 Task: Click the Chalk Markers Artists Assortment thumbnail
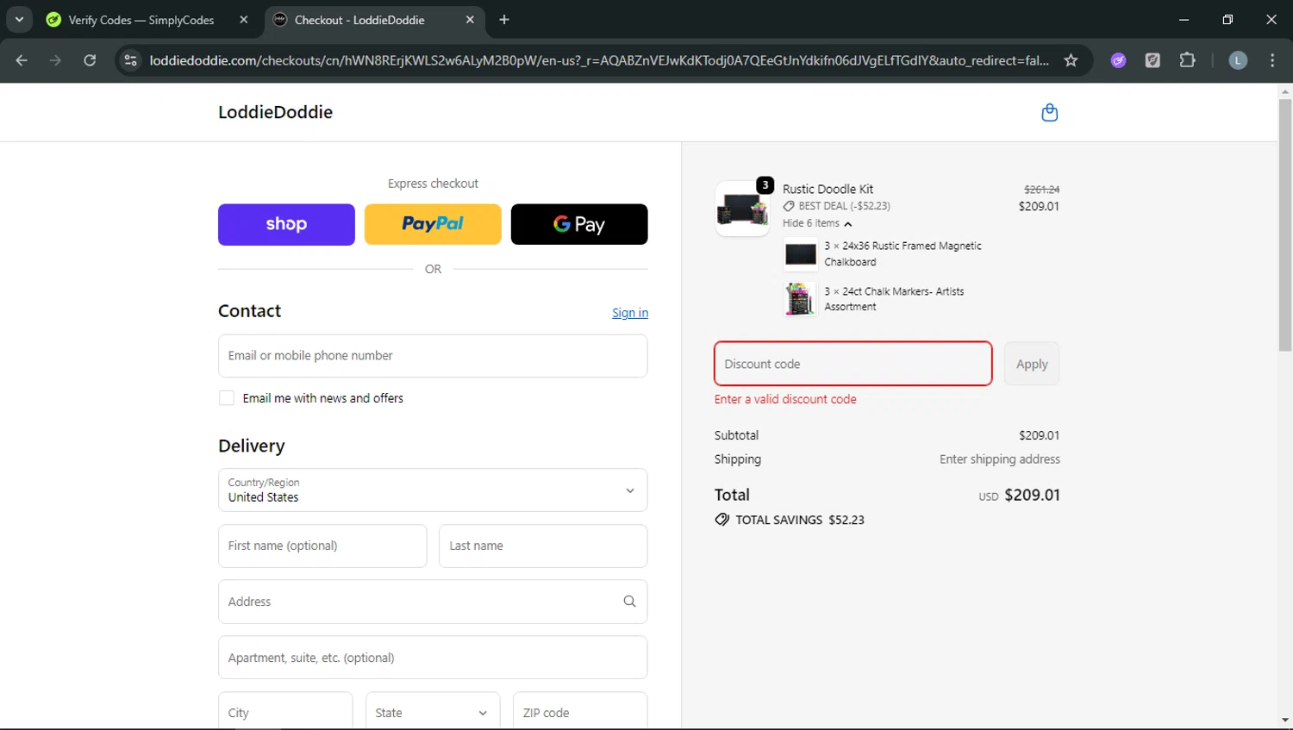800,299
